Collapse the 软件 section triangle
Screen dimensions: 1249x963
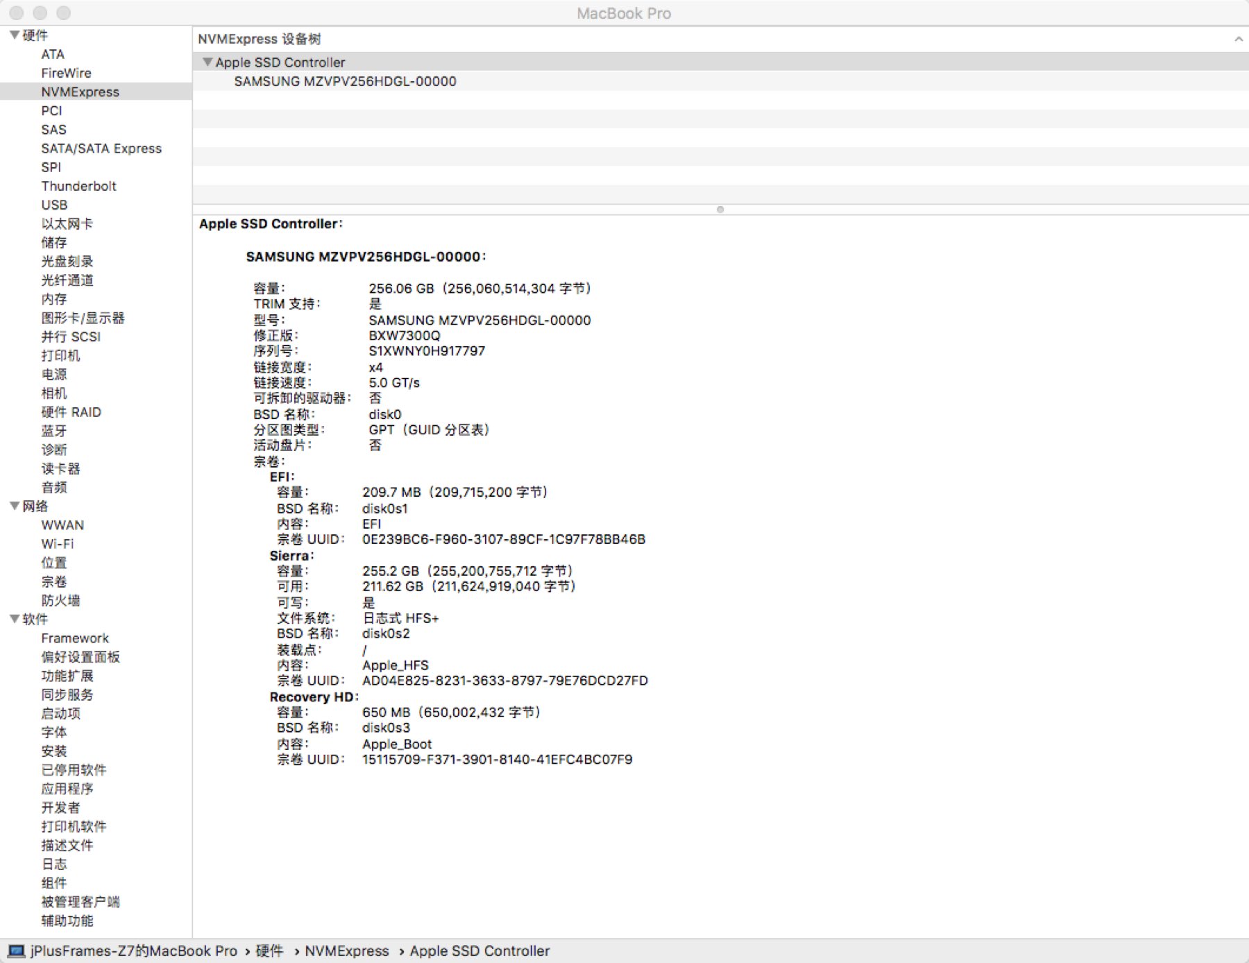coord(14,619)
